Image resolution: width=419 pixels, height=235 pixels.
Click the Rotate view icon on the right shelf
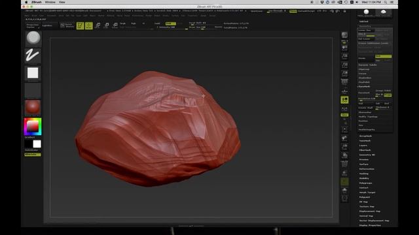coord(344,156)
